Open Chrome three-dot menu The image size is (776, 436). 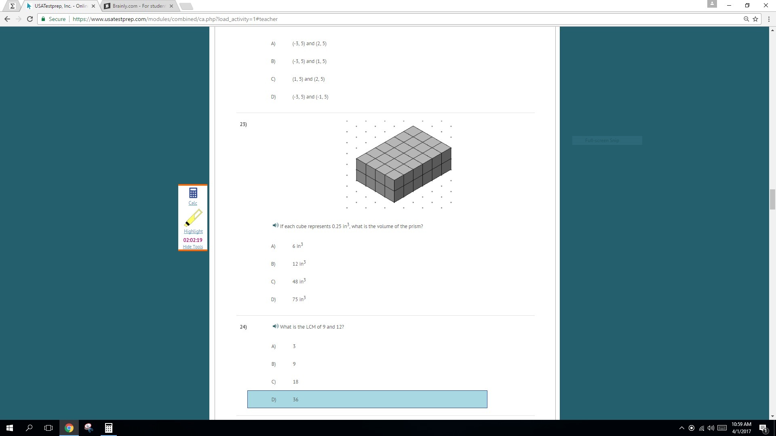(x=769, y=19)
